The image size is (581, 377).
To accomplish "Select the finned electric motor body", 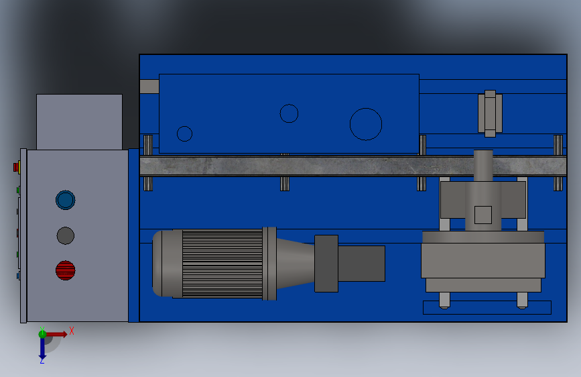I will [222, 264].
